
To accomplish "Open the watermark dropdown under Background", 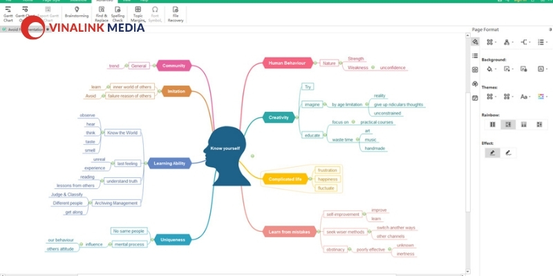I will point(542,69).
